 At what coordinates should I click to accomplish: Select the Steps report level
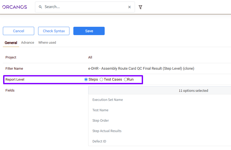click(86, 80)
